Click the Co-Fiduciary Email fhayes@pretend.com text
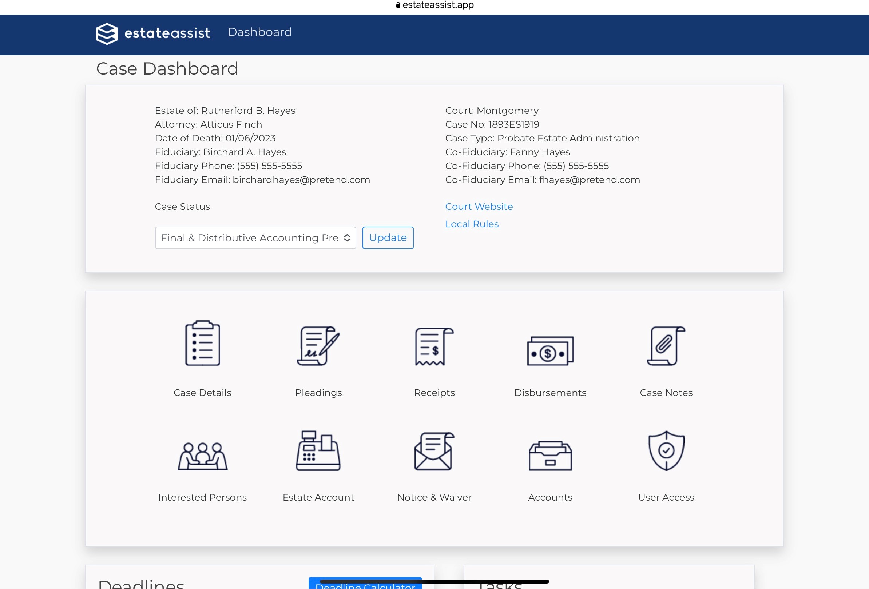Image resolution: width=869 pixels, height=589 pixels. [x=543, y=180]
